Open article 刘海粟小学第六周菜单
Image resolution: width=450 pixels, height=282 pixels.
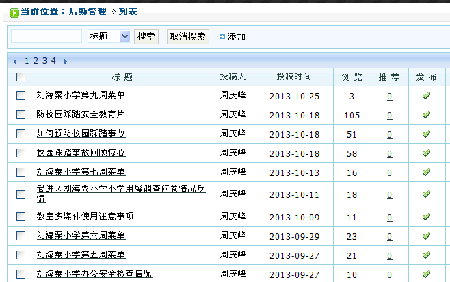pyautogui.click(x=81, y=235)
